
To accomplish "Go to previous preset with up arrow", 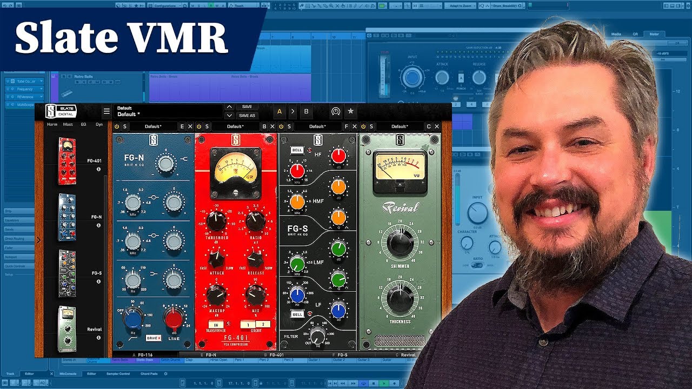I will (x=229, y=107).
